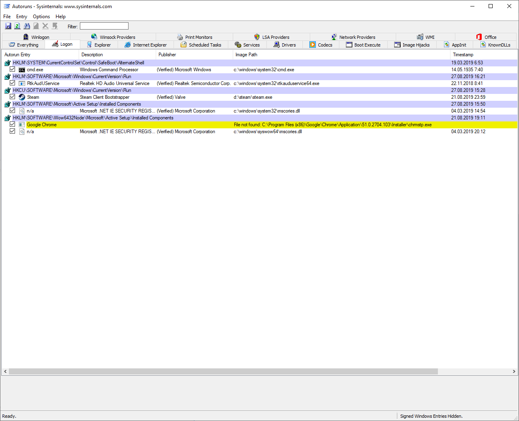Switch to the Everything tab
The height and width of the screenshot is (421, 519).
tap(24, 45)
